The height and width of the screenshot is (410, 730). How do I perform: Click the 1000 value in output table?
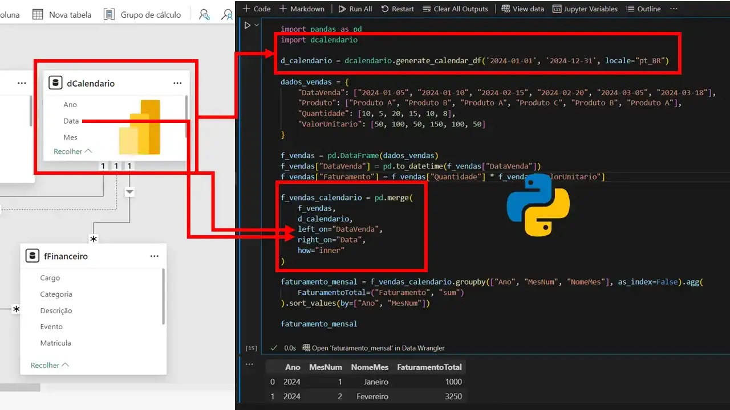point(453,382)
